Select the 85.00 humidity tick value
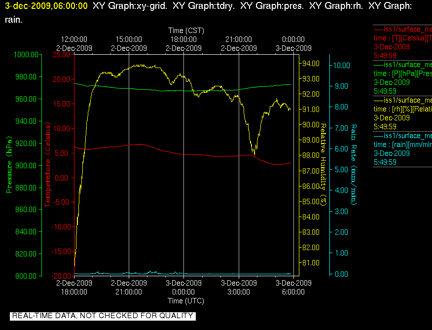The height and width of the screenshot is (330, 432). coord(311,202)
